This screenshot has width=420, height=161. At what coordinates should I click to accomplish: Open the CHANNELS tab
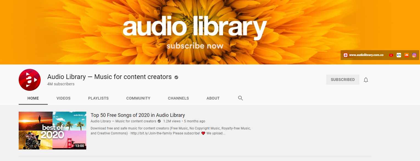pos(179,98)
